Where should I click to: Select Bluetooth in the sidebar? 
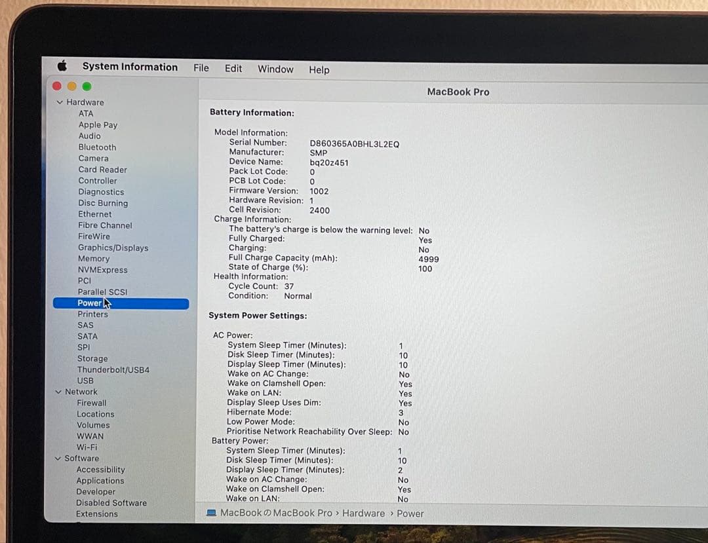(97, 147)
